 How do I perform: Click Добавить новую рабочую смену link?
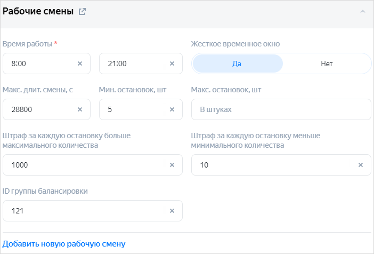coord(64,244)
